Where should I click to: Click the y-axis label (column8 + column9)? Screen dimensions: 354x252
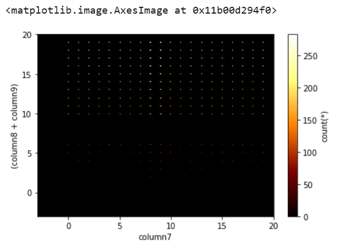point(14,126)
